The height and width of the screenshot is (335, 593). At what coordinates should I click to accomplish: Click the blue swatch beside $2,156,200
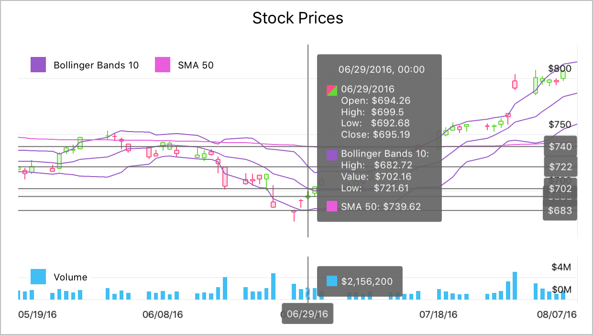(332, 281)
